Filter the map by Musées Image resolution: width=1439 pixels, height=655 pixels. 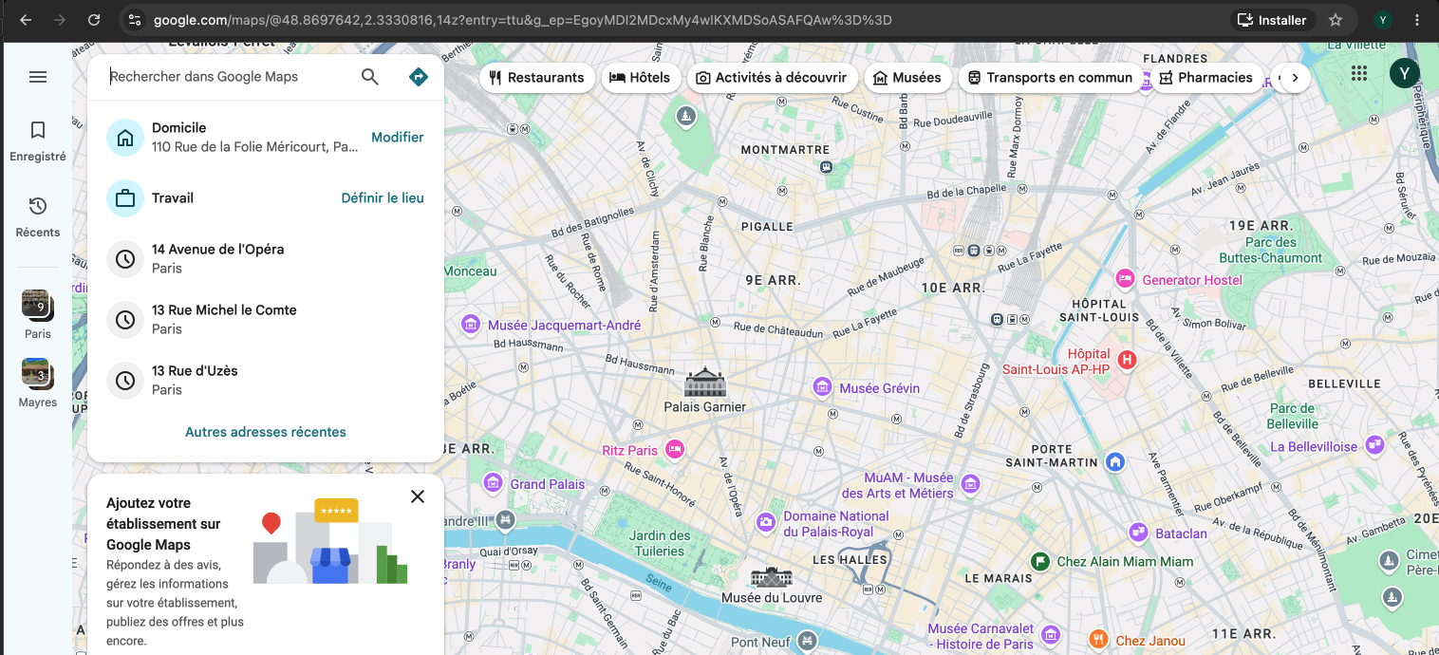tap(907, 78)
